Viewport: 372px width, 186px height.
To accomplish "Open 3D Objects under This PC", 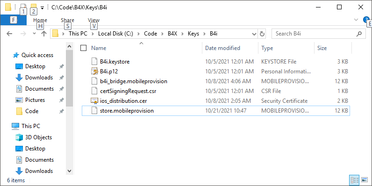I will point(38,137).
